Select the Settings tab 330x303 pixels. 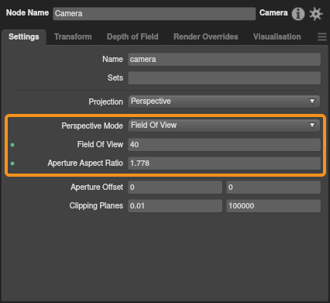coord(24,36)
